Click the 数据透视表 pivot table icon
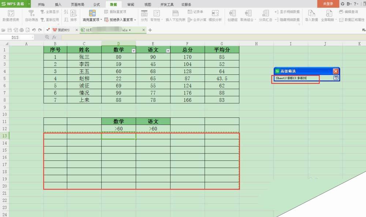 (x=11, y=13)
